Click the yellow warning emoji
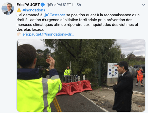 [x=19, y=10]
